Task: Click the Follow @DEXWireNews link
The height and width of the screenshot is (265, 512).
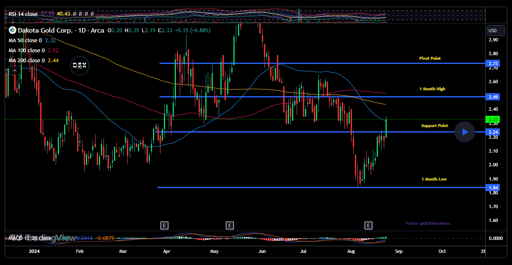Action: 428,223
